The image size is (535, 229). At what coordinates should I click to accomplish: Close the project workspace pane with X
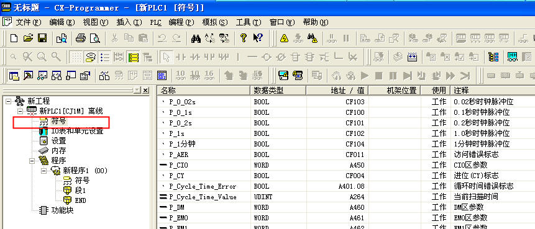(x=145, y=91)
